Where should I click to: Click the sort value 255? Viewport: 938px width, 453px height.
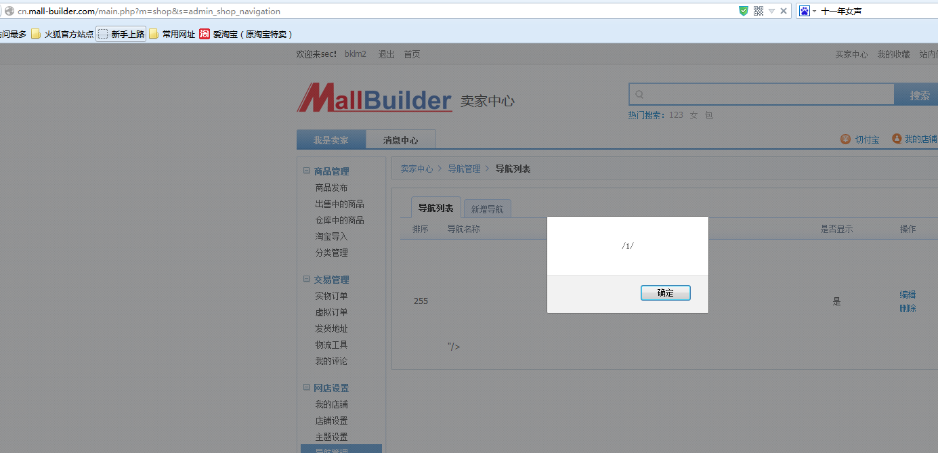(421, 301)
